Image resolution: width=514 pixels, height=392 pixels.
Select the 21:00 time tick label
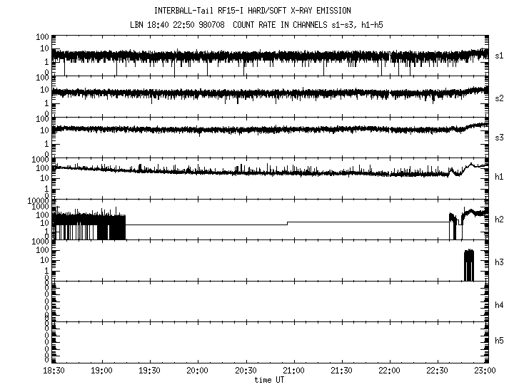tap(293, 371)
